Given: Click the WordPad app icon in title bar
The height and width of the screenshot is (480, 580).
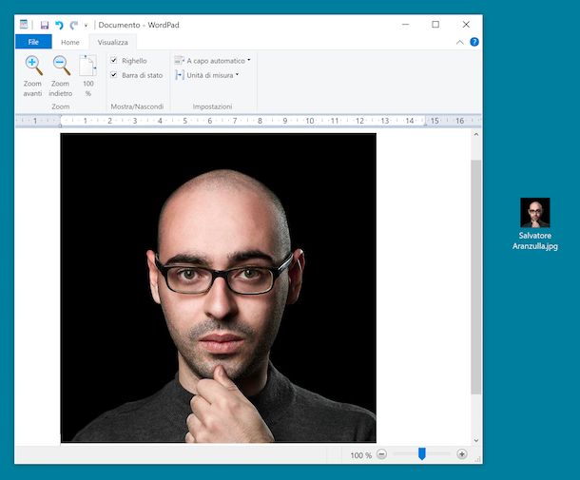Looking at the screenshot, I should pyautogui.click(x=25, y=24).
